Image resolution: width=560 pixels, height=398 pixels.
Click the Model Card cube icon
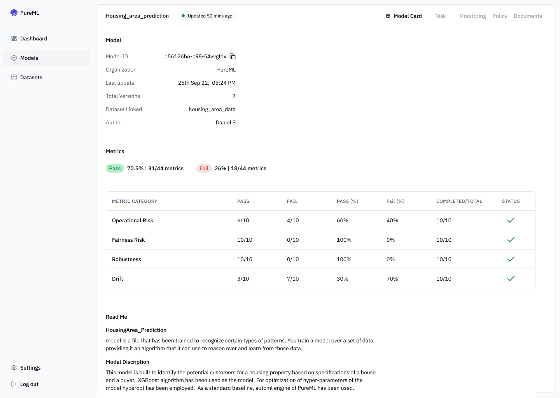pyautogui.click(x=388, y=16)
